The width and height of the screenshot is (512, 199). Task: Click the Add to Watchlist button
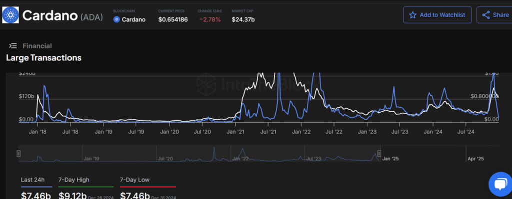[x=437, y=15]
